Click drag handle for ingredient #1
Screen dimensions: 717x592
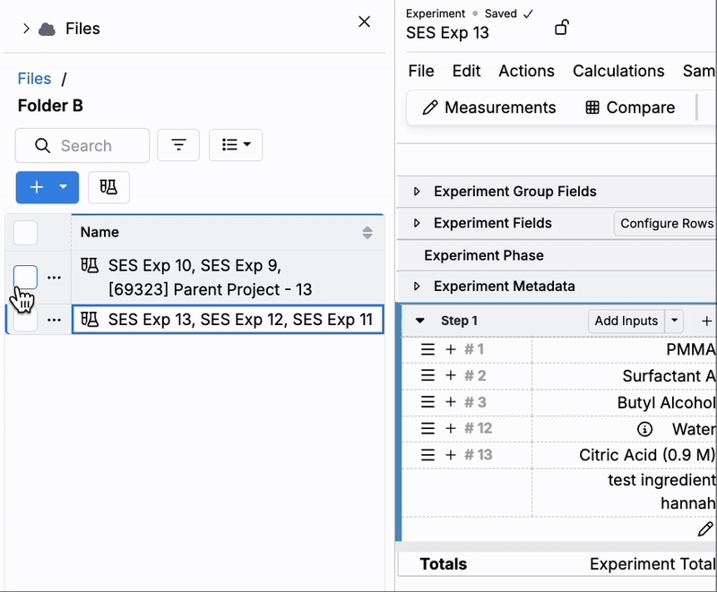tap(428, 349)
